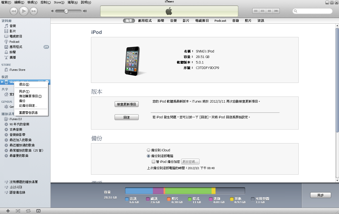Open the 檔案 menu
The image size is (339, 214).
pyautogui.click(x=6, y=2)
